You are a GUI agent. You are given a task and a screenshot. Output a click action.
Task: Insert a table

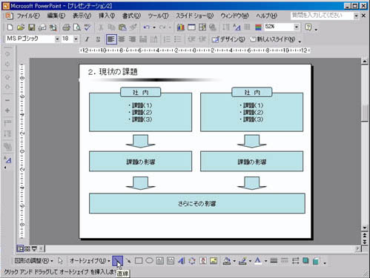[191, 27]
